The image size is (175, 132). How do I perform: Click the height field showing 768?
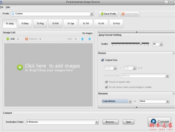pos(129,68)
